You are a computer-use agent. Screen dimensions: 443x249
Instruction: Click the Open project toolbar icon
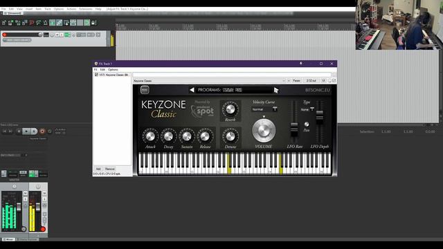click(x=11, y=23)
